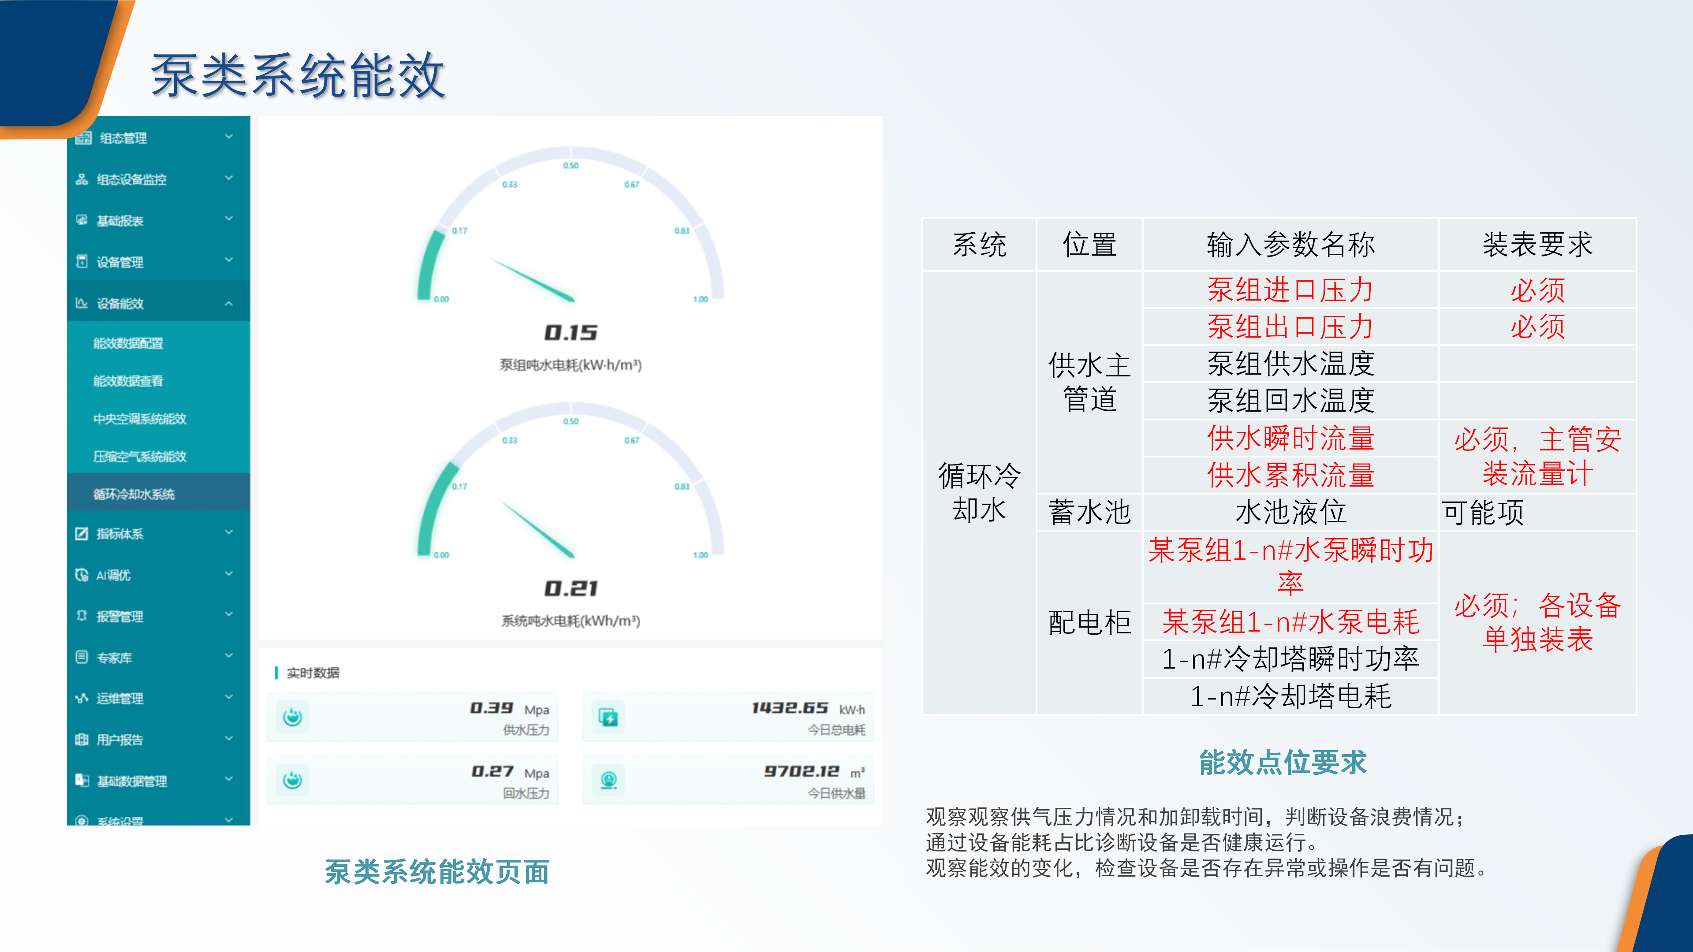Image resolution: width=1693 pixels, height=952 pixels.
Task: Click the 基础报表 monitor icon
Action: [x=82, y=220]
